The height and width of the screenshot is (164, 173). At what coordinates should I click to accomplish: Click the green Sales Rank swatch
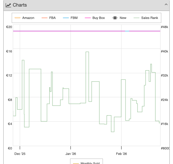pos(137,18)
